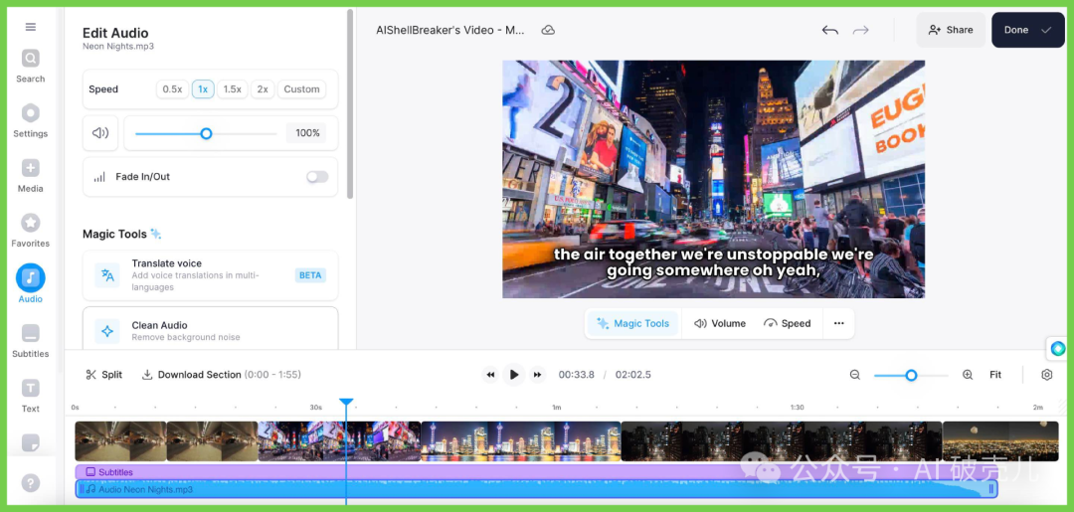This screenshot has width=1074, height=512.
Task: Click the undo arrow icon
Action: click(x=829, y=30)
